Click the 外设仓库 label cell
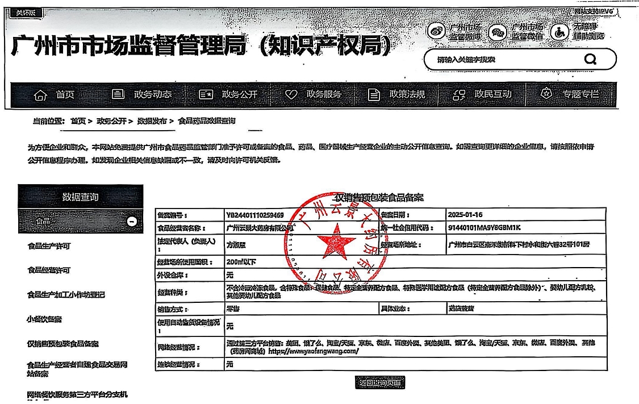 [190, 275]
